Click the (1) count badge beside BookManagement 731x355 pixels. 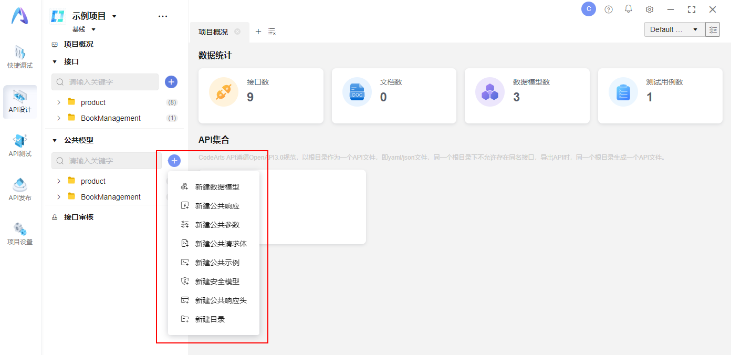click(172, 118)
